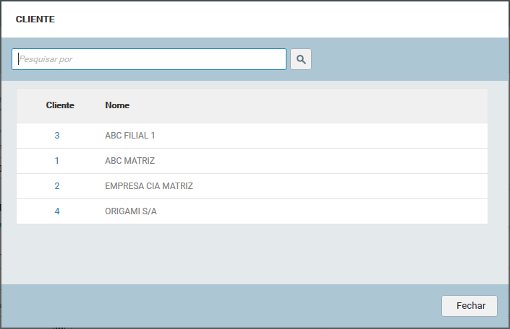Select the ABC MATRIZ name
Image resolution: width=510 pixels, height=329 pixels.
point(130,161)
